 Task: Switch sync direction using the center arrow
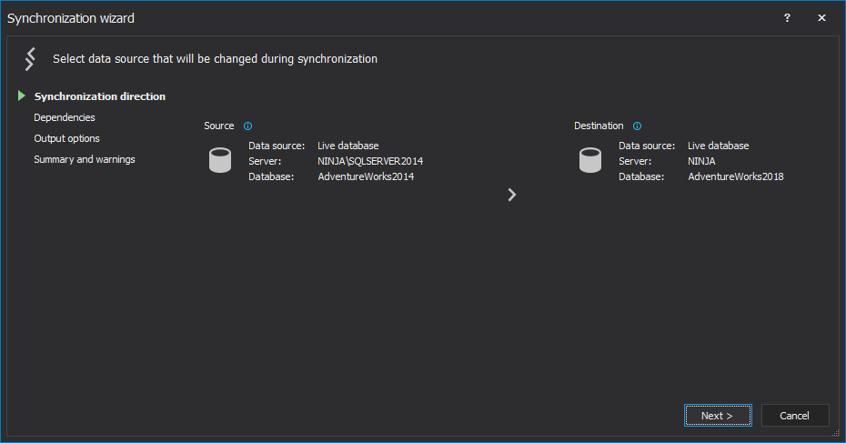[512, 195]
